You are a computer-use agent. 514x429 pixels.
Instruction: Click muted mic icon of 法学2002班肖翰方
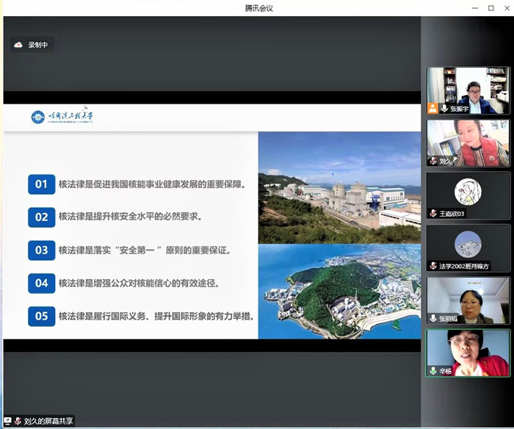click(x=433, y=266)
